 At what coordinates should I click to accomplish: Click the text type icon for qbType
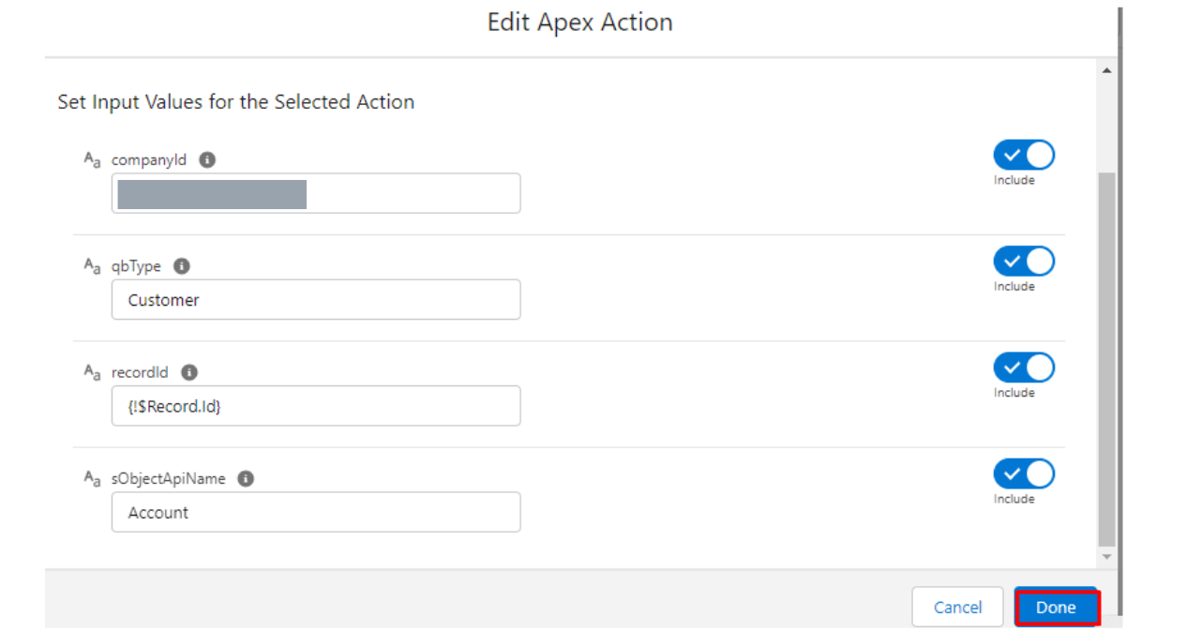pyautogui.click(x=92, y=266)
